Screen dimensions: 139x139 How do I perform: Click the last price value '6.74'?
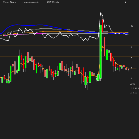click(133, 84)
